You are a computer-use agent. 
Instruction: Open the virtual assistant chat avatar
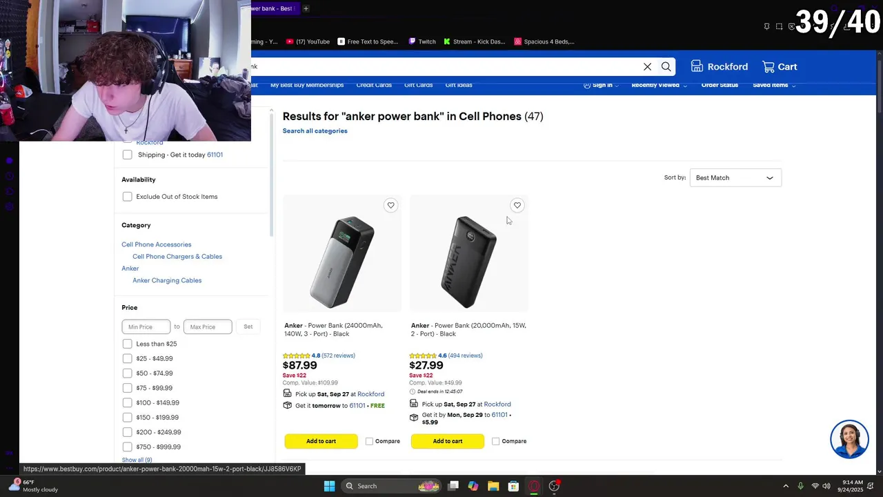(x=849, y=439)
